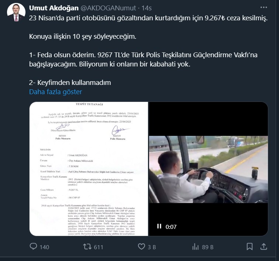279x261 pixels.
Task: Like the tweet with heart icon
Action: (141, 247)
